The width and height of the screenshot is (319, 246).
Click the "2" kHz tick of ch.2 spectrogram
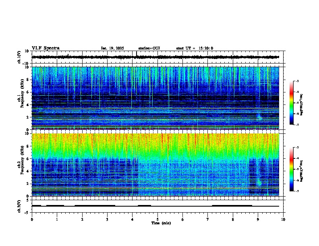(x=28, y=184)
